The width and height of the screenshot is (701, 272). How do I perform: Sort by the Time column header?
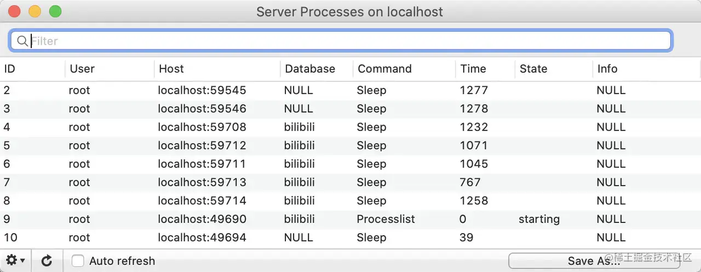[x=473, y=69]
